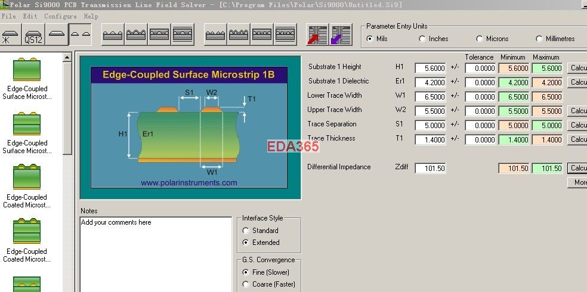Select the QS12 structure toolbar icon
The height and width of the screenshot is (292, 587).
point(33,35)
